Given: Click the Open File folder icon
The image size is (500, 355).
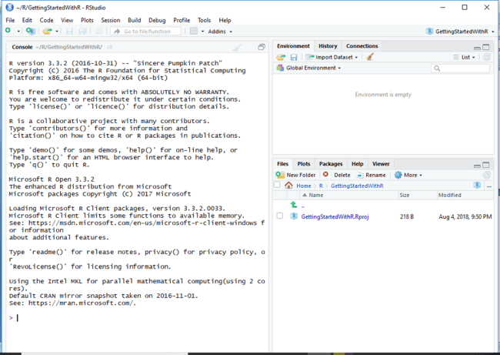Looking at the screenshot, I should coord(47,31).
